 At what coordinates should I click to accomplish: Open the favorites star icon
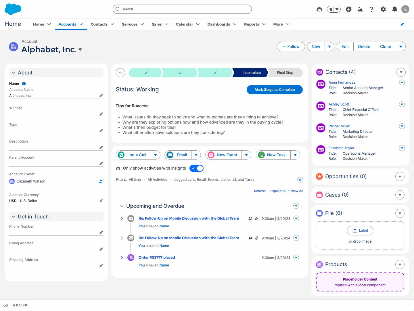[331, 9]
